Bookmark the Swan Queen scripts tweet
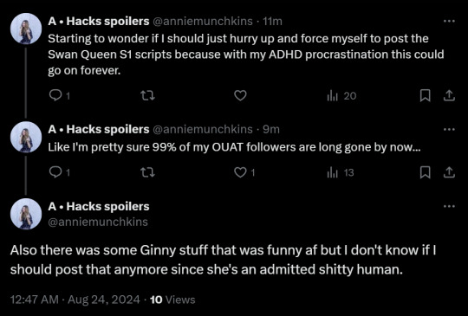 point(425,96)
